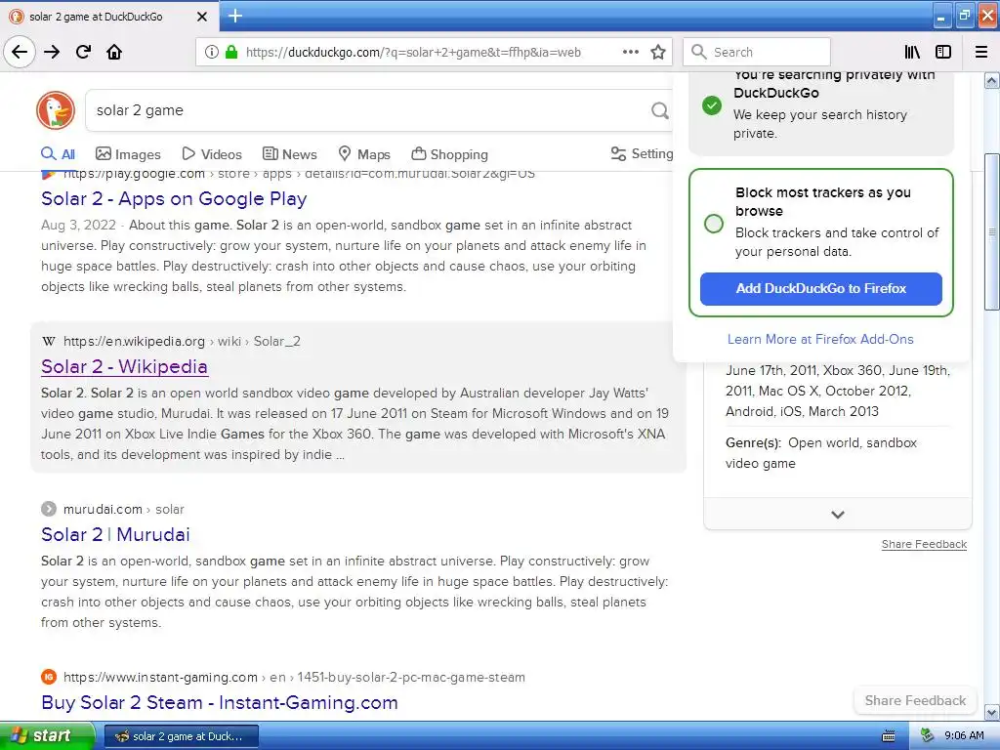Click the scrollbar up arrow
The image size is (1000, 750).
tap(992, 80)
